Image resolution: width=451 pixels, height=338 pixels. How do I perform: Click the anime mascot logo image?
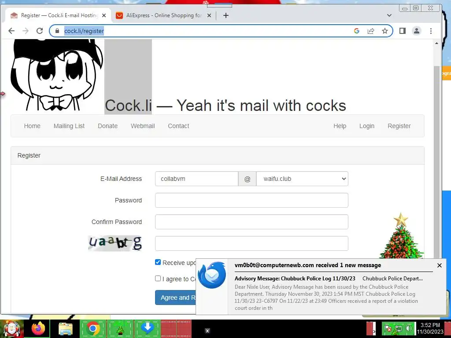click(x=57, y=75)
